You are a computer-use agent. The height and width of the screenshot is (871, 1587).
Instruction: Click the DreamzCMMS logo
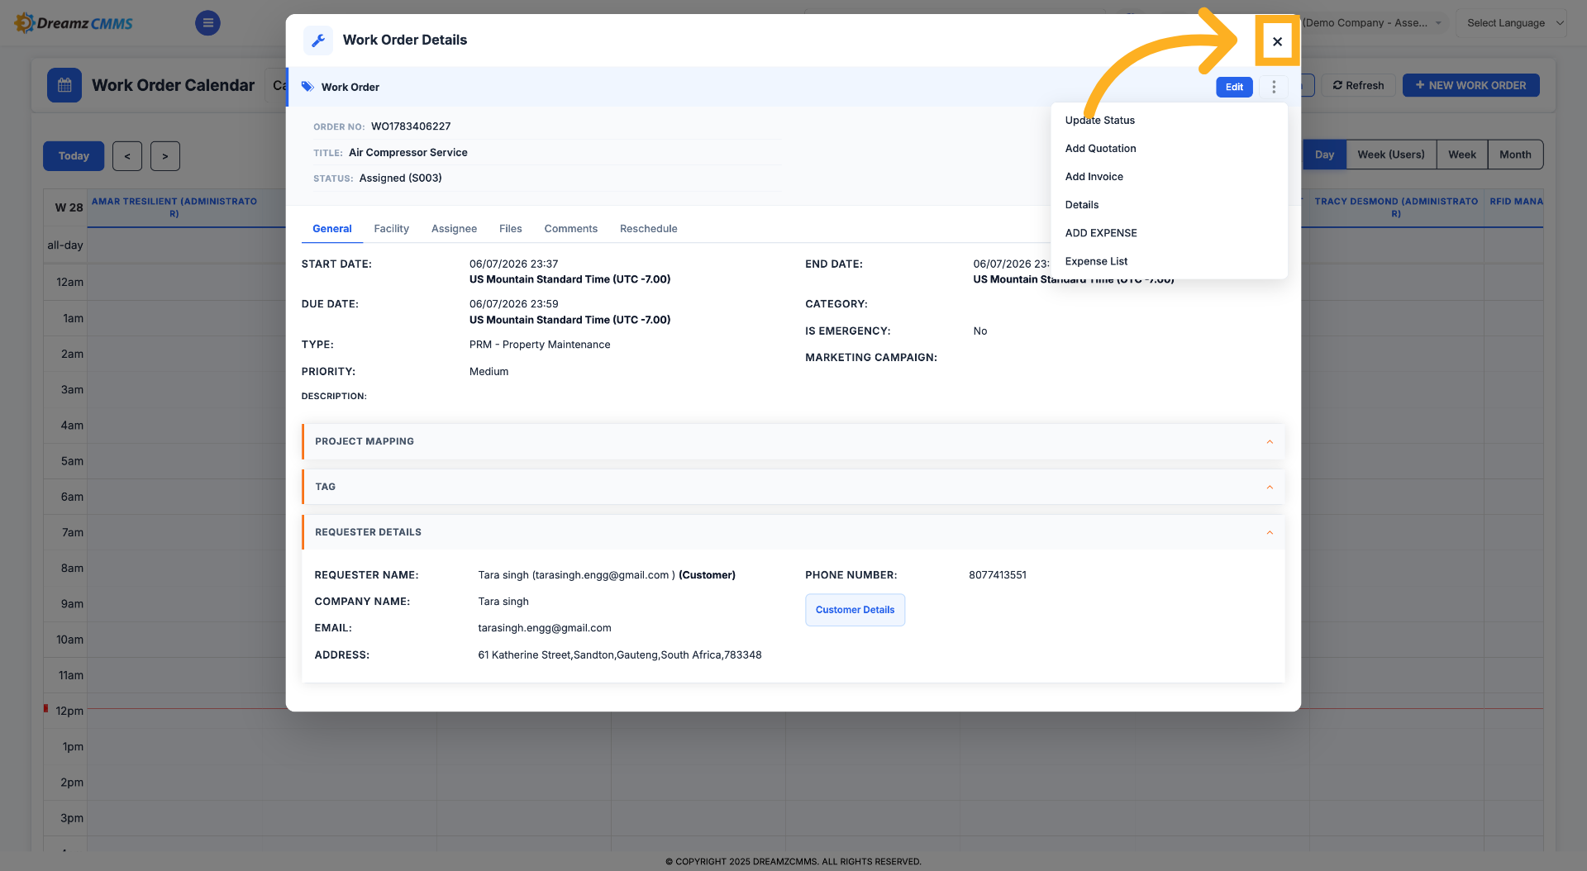[74, 23]
